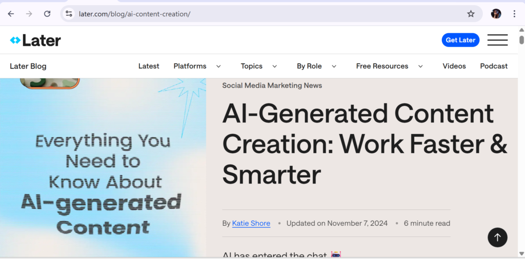The image size is (525, 259).
Task: Expand the Platforms dropdown
Action: click(x=197, y=66)
